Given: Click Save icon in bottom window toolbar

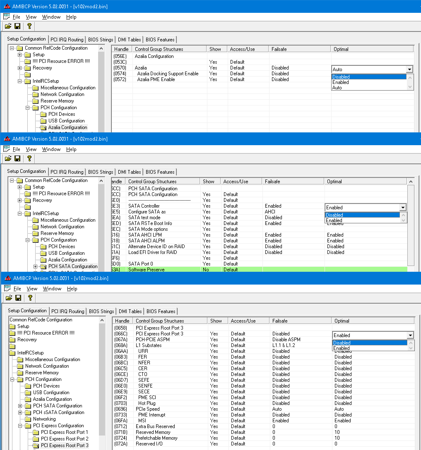Looking at the screenshot, I should (18, 298).
